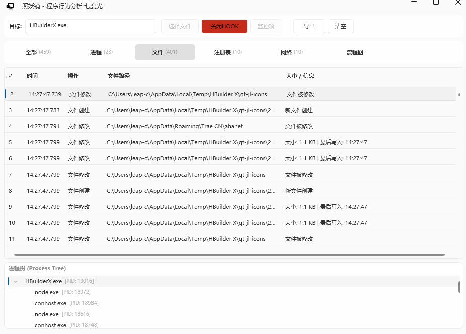This screenshot has width=466, height=334.
Task: Switch to the 进程 (23) tab
Action: pos(102,52)
